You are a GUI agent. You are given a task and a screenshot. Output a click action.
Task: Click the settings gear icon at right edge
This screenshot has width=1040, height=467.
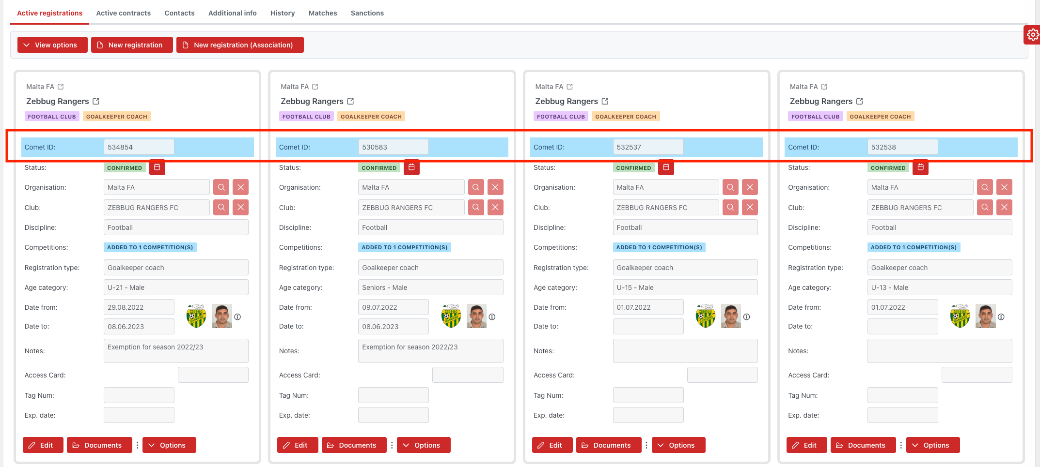coord(1032,35)
